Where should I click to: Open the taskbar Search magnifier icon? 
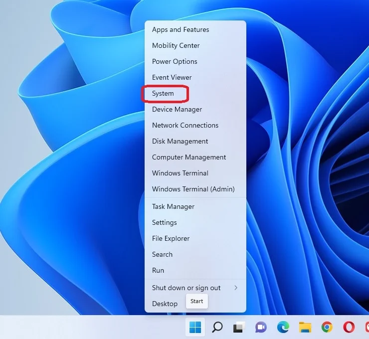(x=217, y=327)
